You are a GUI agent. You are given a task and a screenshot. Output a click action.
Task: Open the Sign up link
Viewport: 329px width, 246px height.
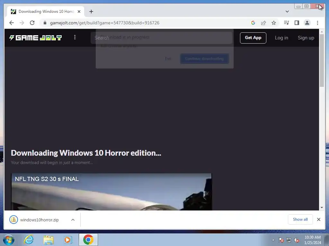(306, 38)
